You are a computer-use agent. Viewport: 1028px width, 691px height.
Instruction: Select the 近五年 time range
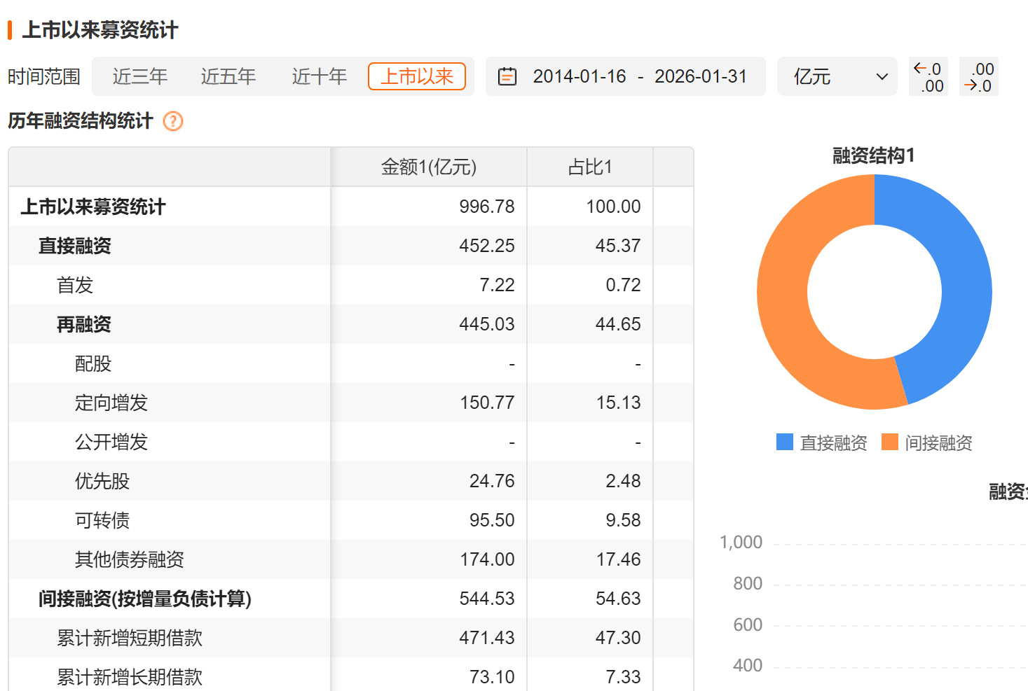pos(228,76)
